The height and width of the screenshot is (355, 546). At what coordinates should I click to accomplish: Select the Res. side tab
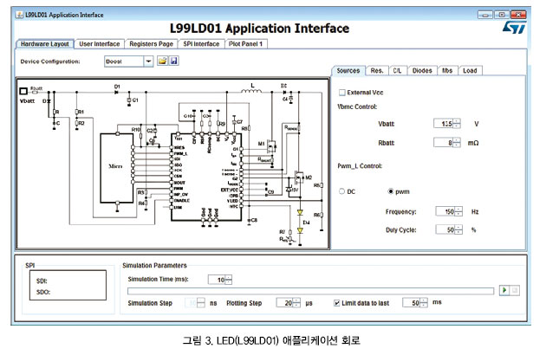(x=377, y=71)
